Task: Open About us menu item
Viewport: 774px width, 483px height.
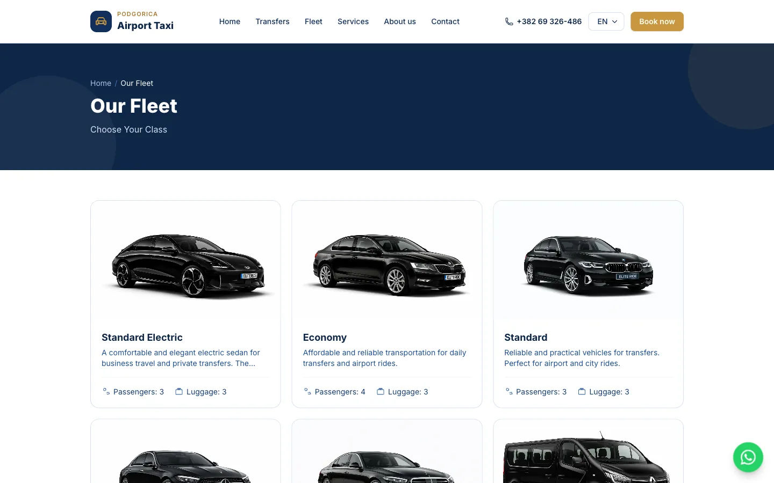Action: pos(400,21)
